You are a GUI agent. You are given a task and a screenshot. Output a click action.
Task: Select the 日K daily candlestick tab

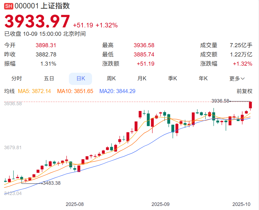pyautogui.click(x=81, y=79)
